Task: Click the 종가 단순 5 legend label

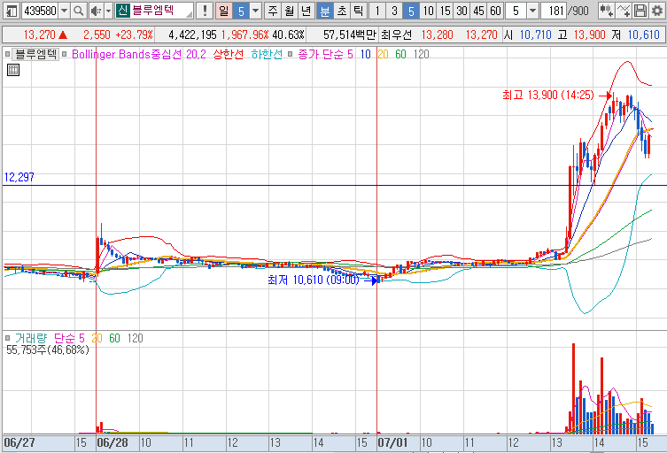Action: coord(325,54)
